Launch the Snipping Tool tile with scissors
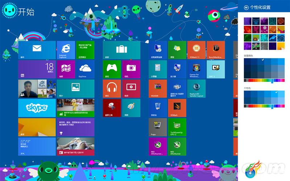 [112, 108]
